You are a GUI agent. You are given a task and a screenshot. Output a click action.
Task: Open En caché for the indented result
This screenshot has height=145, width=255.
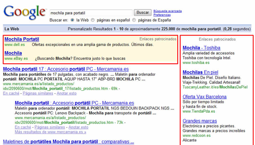point(23,127)
